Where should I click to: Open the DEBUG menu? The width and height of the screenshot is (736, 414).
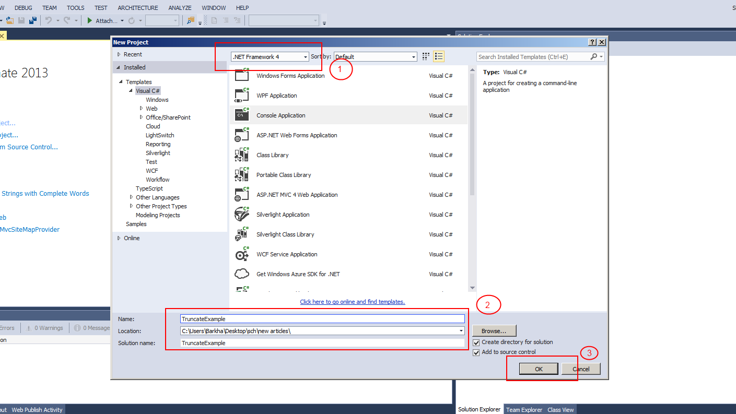coord(23,8)
